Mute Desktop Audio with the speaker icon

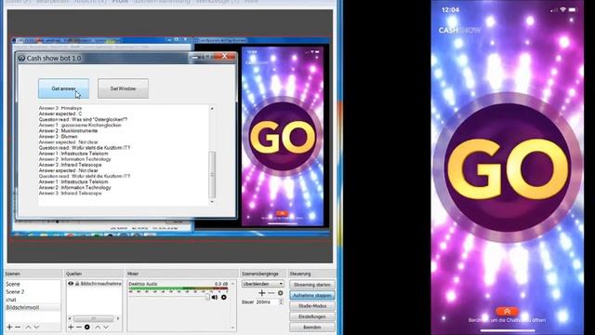[215, 298]
